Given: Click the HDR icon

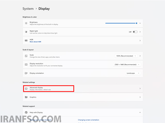Looking at the screenshot, I should click(x=26, y=40).
